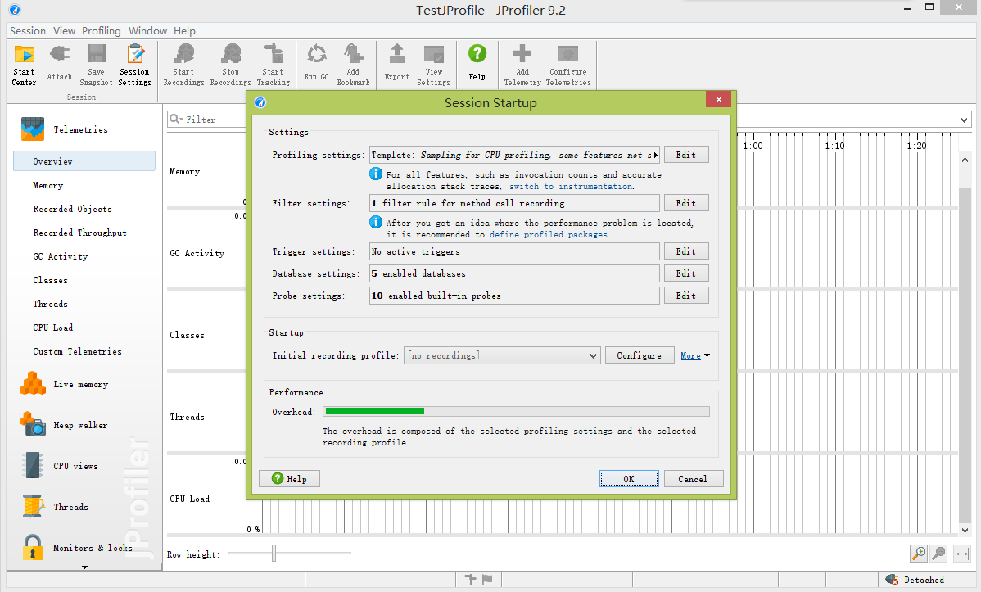The width and height of the screenshot is (981, 592).
Task: Click the tracking icon in status bar
Action: point(471,580)
